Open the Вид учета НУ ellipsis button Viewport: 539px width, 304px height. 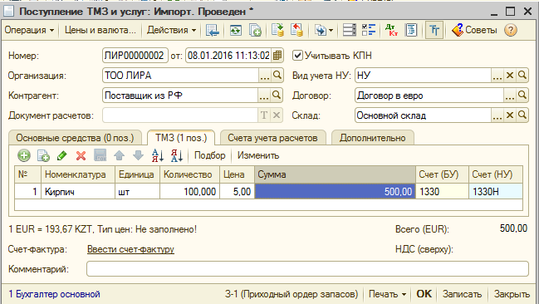(497, 76)
